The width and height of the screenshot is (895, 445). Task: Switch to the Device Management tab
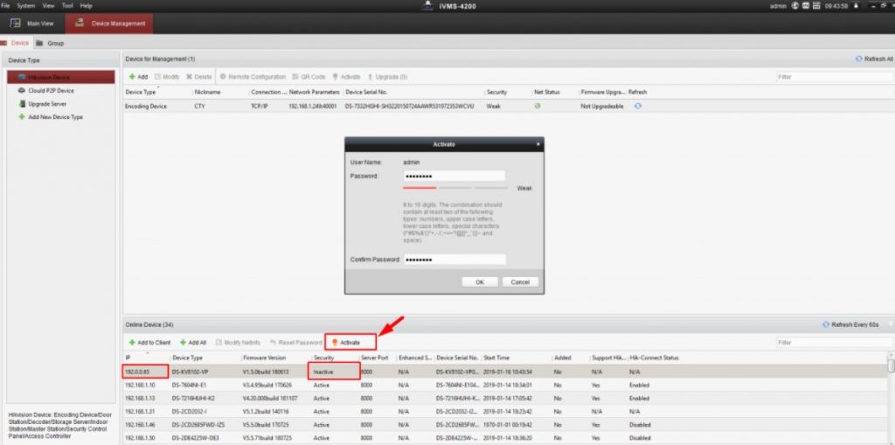(109, 24)
